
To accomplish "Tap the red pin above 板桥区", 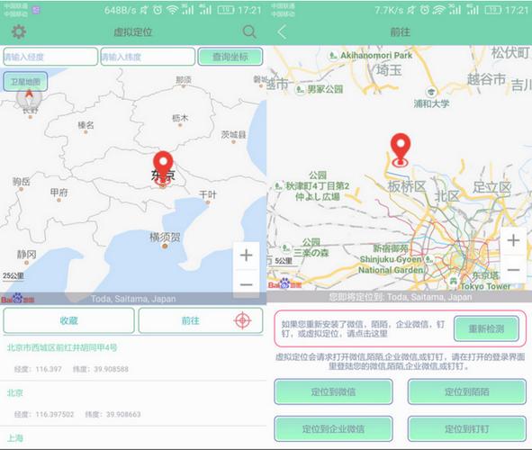I will (x=401, y=149).
